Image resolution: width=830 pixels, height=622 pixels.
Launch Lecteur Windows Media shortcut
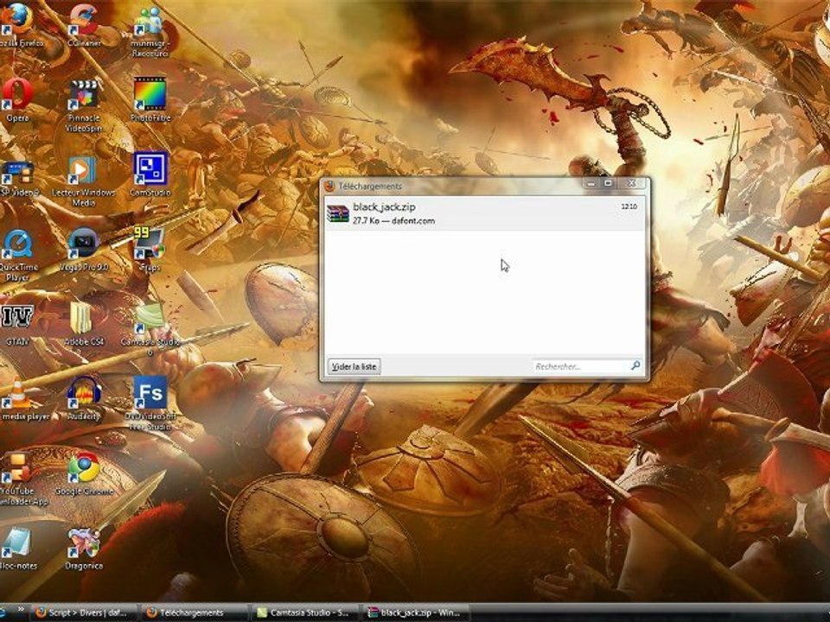[83, 181]
